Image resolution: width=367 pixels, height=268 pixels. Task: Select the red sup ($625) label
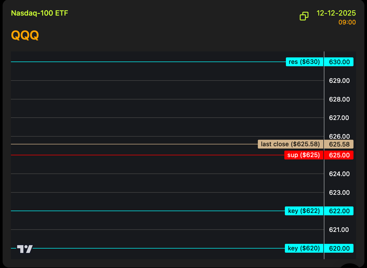click(x=304, y=155)
